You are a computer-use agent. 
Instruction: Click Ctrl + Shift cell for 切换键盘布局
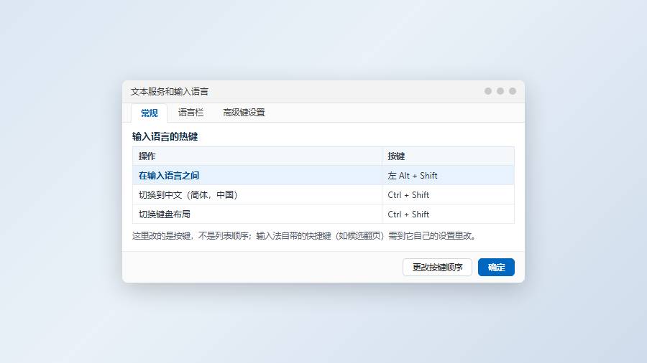(x=448, y=214)
